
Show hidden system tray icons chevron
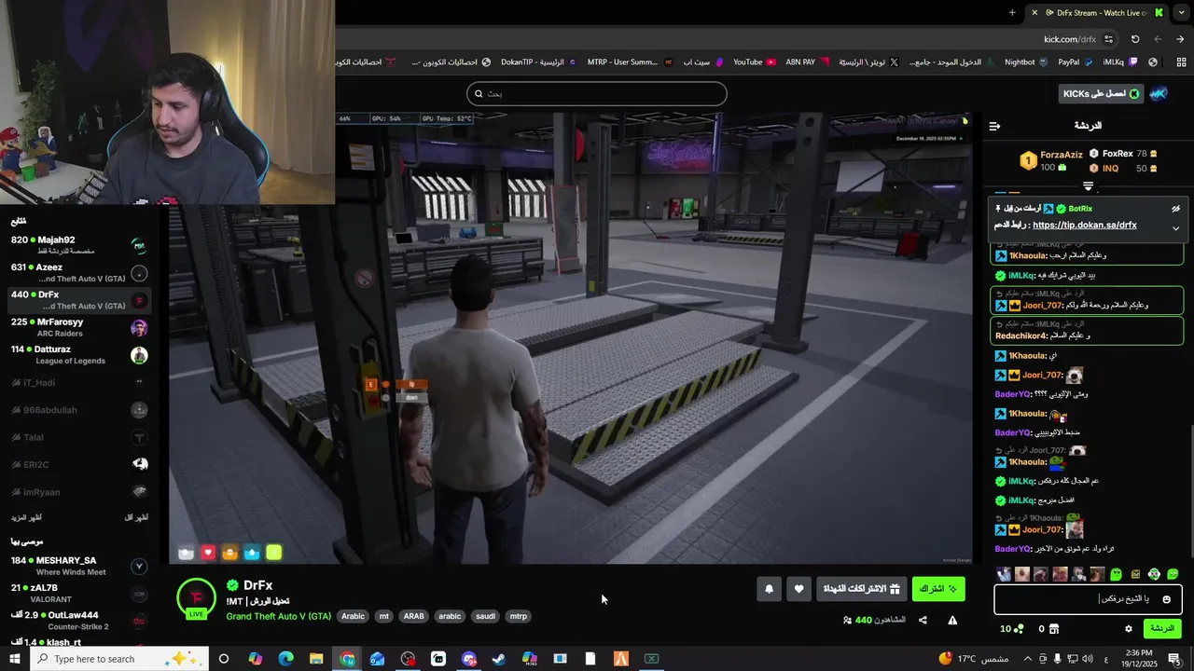1029,659
